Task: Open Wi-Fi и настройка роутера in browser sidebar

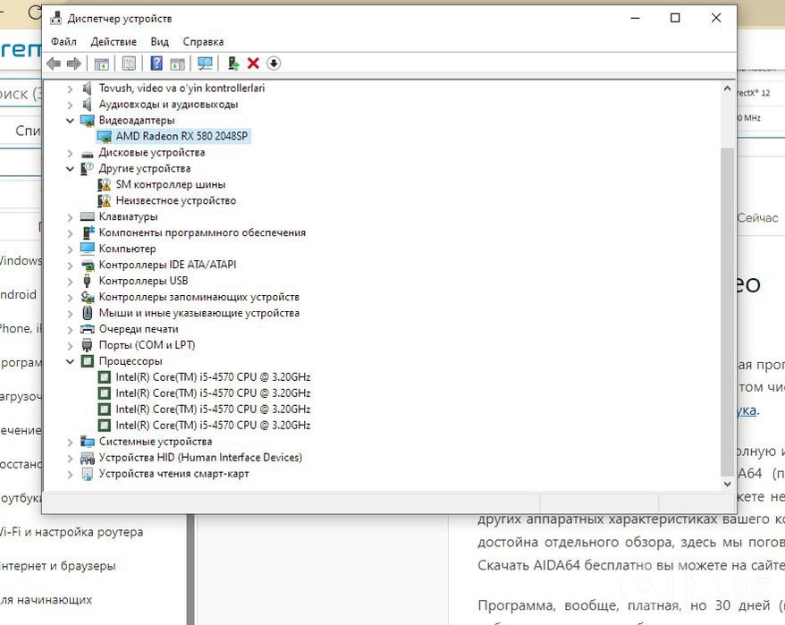Action: pyautogui.click(x=72, y=532)
